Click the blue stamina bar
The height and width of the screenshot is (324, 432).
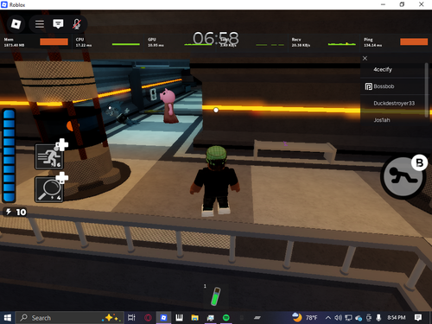pyautogui.click(x=9, y=156)
